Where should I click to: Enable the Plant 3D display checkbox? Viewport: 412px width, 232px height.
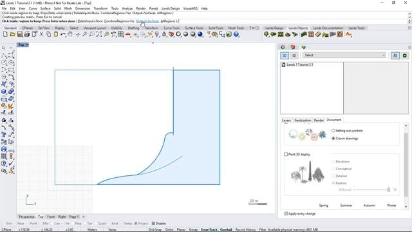pos(286,154)
